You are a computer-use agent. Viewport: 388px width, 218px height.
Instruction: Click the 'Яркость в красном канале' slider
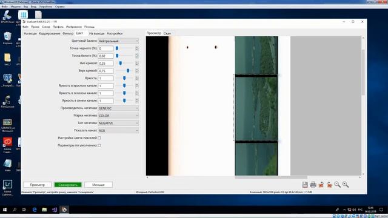tap(124, 85)
